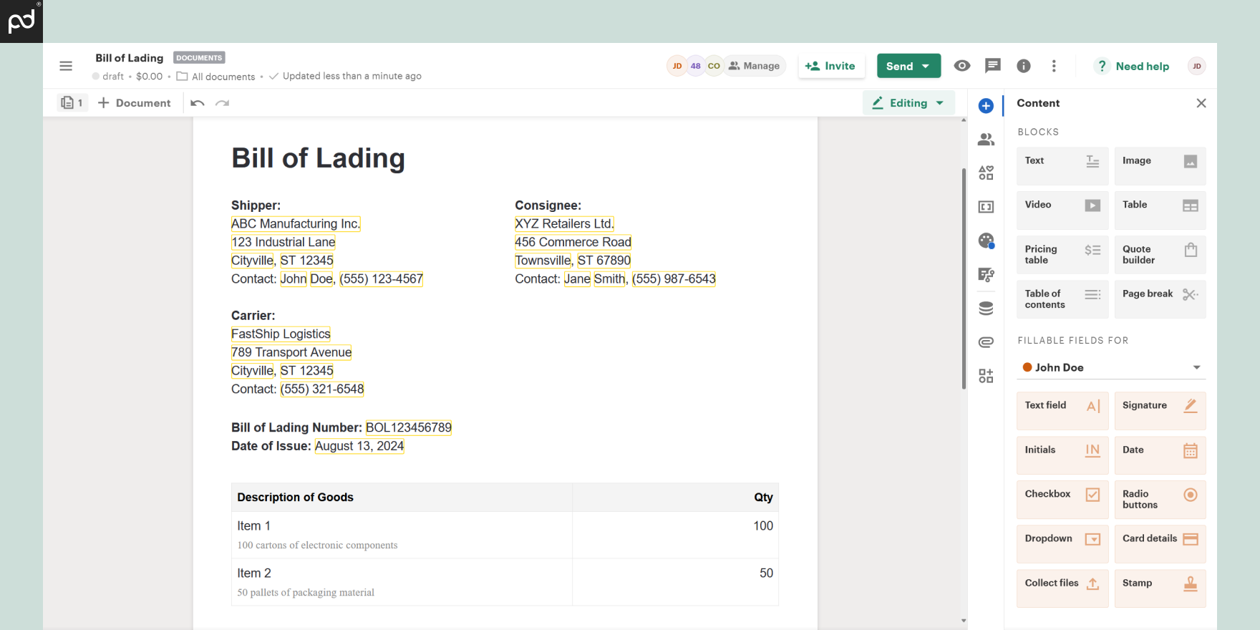The height and width of the screenshot is (630, 1260).
Task: Click the FastShip Logistics variable
Action: coord(281,334)
